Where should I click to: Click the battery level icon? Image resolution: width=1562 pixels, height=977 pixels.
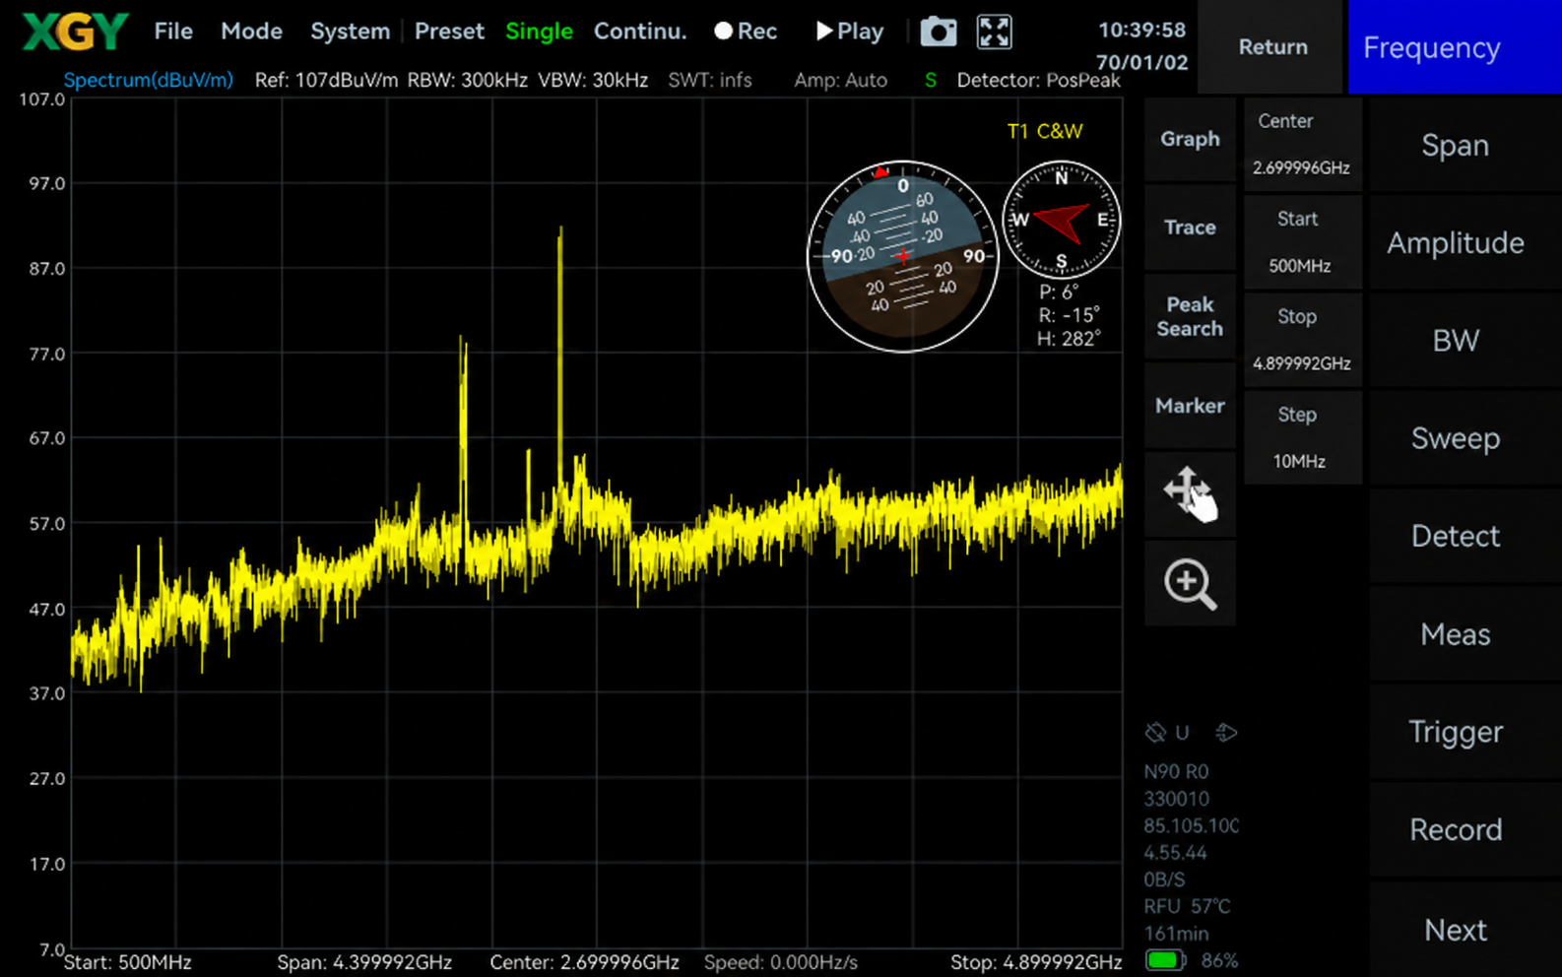pos(1165,959)
